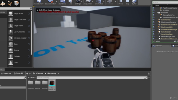Click the Ejetar eject icon

tap(134, 2)
